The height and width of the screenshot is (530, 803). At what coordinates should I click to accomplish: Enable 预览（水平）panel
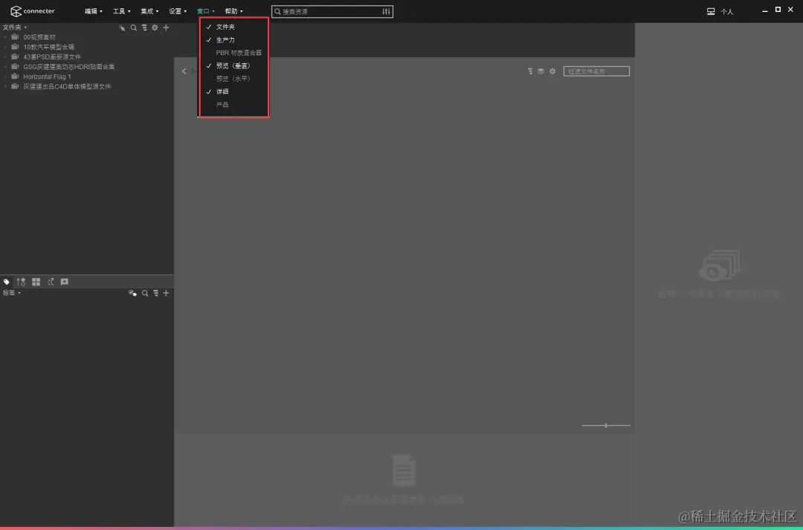(x=233, y=78)
